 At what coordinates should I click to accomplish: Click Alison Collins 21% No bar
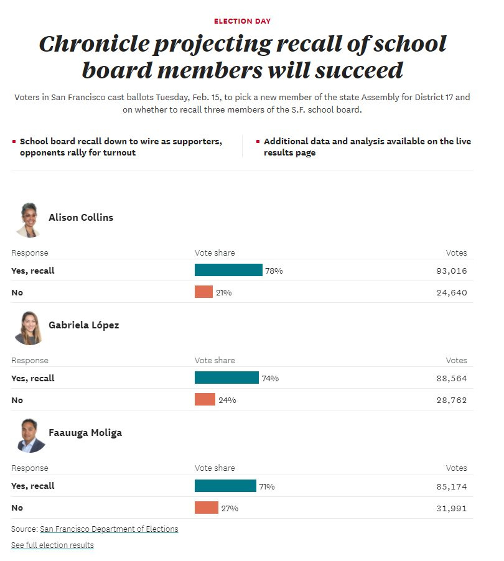tap(203, 292)
